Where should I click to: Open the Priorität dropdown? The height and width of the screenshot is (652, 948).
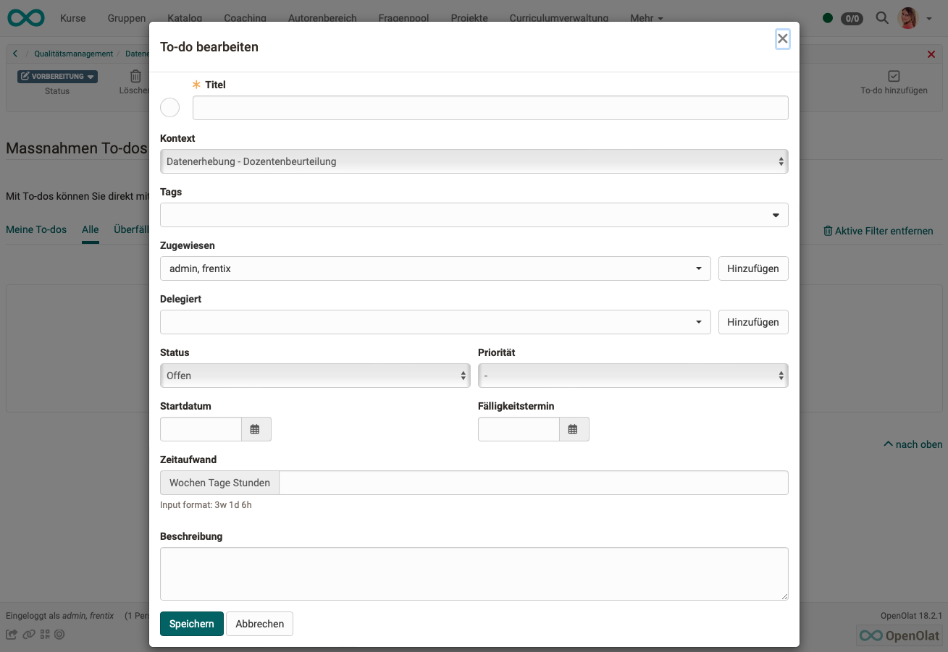click(632, 376)
